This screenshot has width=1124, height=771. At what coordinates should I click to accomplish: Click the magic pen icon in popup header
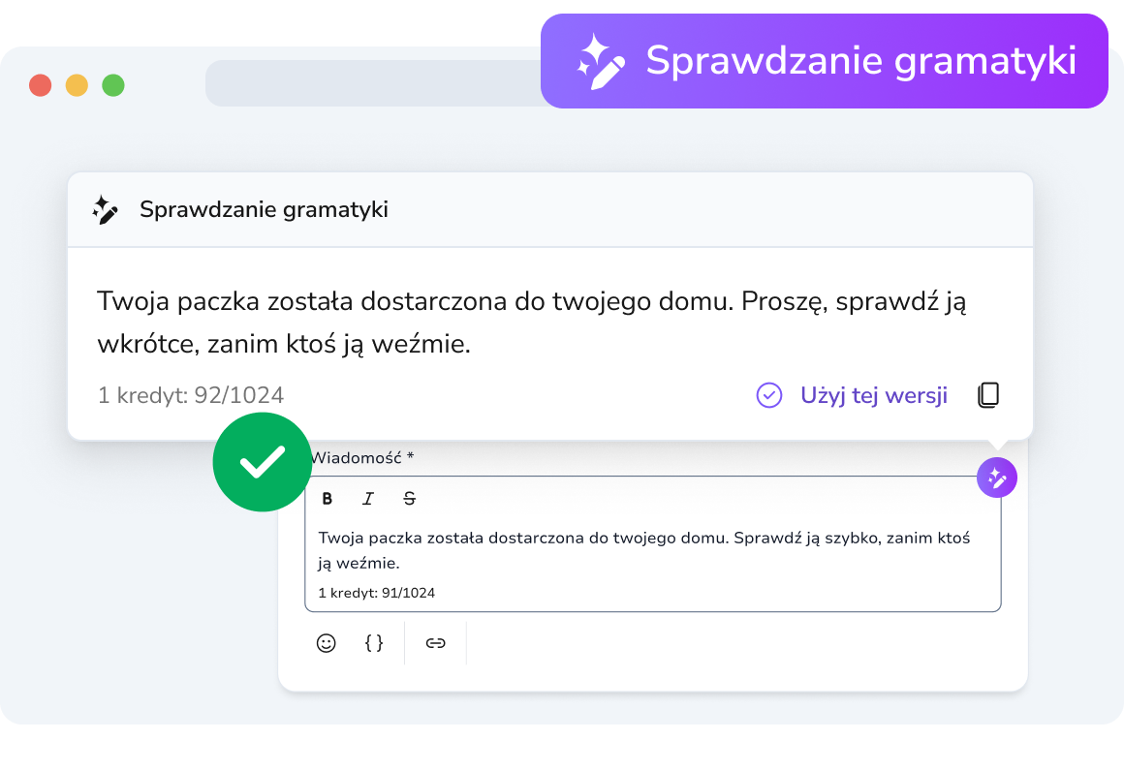105,210
